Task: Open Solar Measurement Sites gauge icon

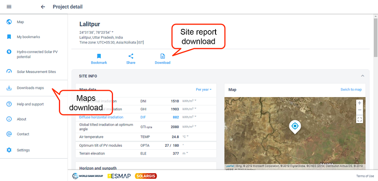Action: click(x=9, y=72)
